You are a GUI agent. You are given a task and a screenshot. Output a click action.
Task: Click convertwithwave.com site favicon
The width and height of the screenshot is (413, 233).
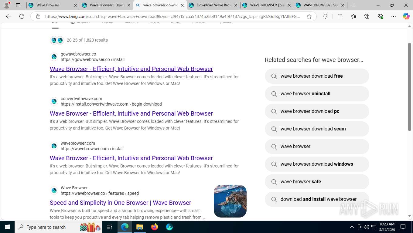[54, 101]
